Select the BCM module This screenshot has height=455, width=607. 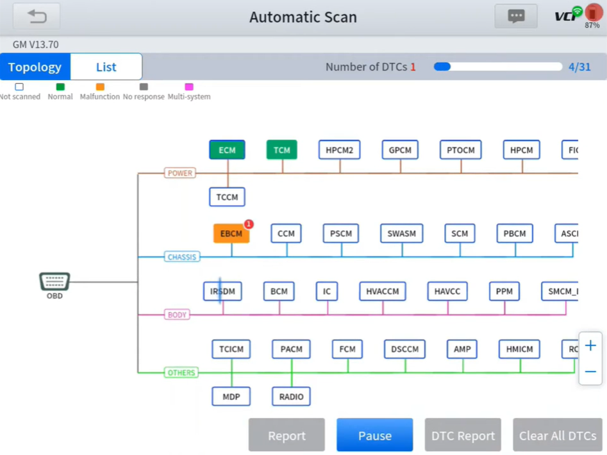279,291
